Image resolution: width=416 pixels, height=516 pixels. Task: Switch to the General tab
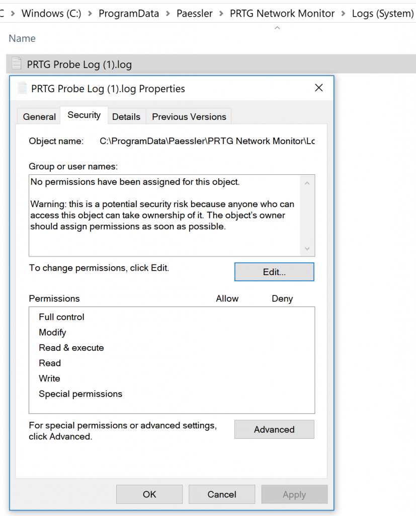point(39,116)
